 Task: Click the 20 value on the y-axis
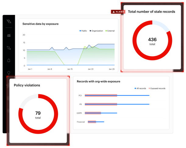tap(24, 35)
